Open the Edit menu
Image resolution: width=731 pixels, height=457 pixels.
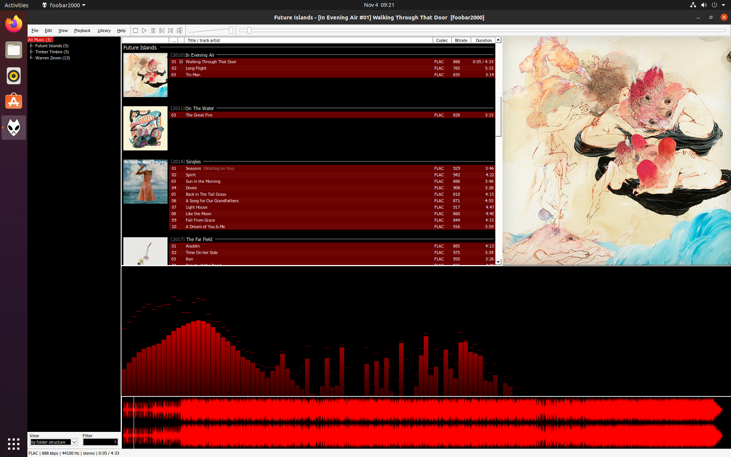coord(48,30)
